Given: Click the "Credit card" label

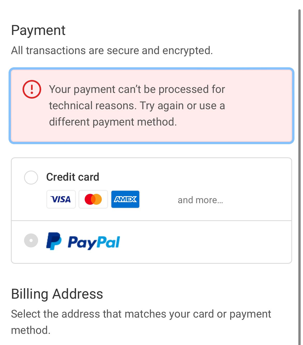Looking at the screenshot, I should (73, 177).
